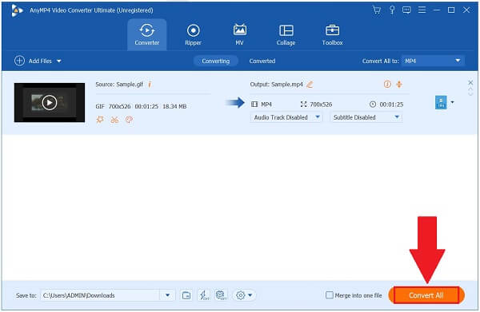Image resolution: width=480 pixels, height=312 pixels.
Task: Move the file item down
Action: click(470, 93)
